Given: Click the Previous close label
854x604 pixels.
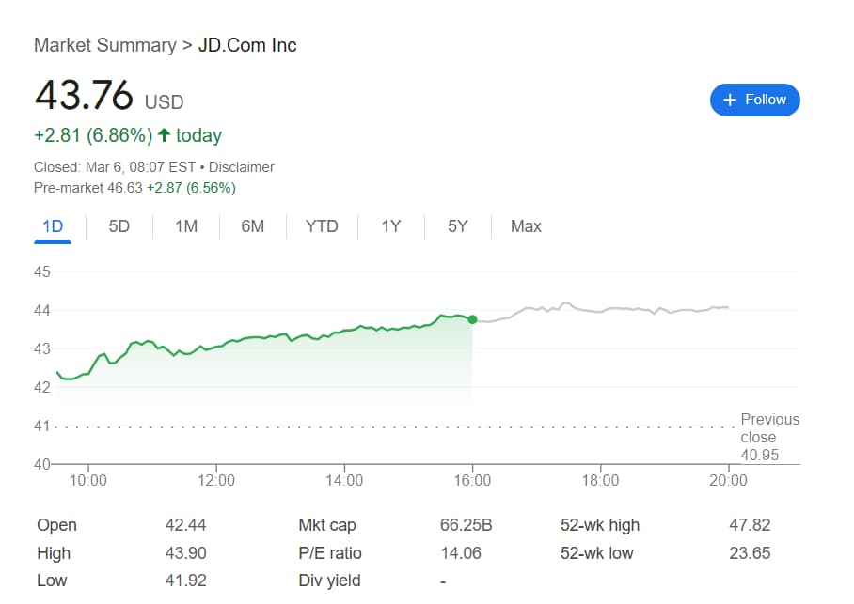Looking at the screenshot, I should [x=769, y=428].
